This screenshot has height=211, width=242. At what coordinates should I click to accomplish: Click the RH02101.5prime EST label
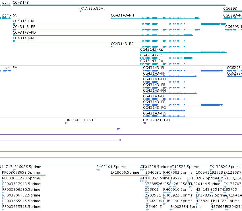111,167
